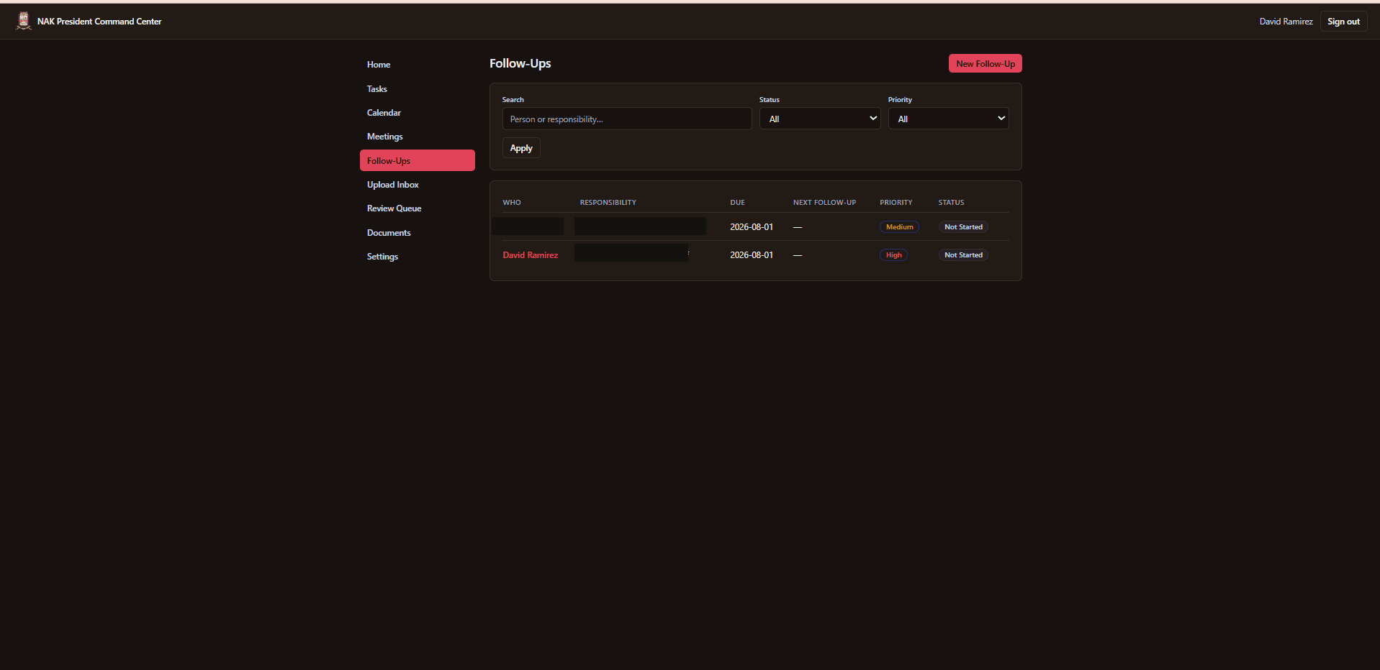Open Documents from the sidebar
Screen dimensions: 1380x670
click(x=417, y=233)
